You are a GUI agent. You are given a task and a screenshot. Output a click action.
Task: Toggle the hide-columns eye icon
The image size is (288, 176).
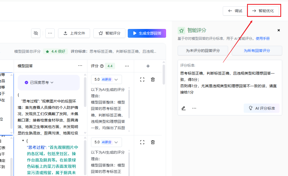[x=36, y=33]
